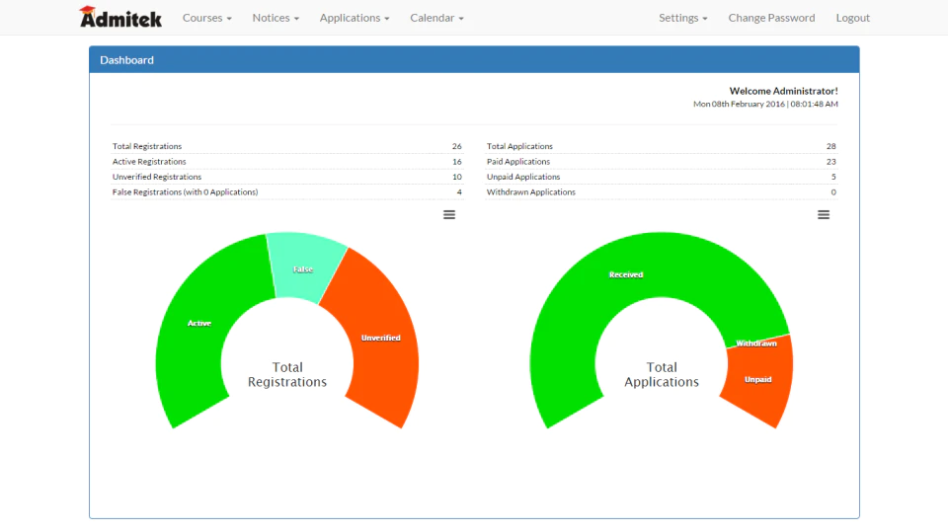Open the Applications dropdown menu
Screen dimensions: 948x532
(x=355, y=18)
